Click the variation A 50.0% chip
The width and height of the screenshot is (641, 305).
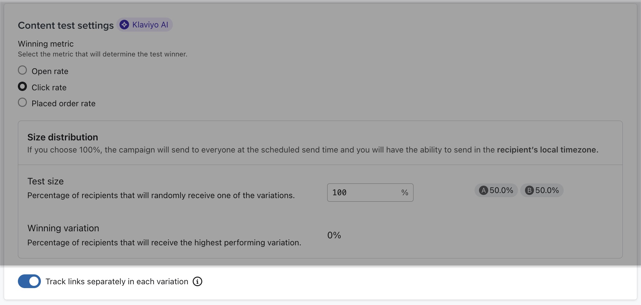(x=496, y=190)
